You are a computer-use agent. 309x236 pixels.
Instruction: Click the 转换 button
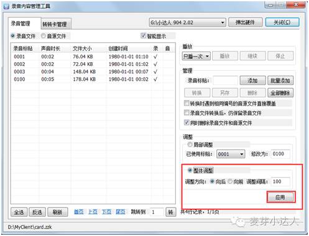tap(197, 93)
